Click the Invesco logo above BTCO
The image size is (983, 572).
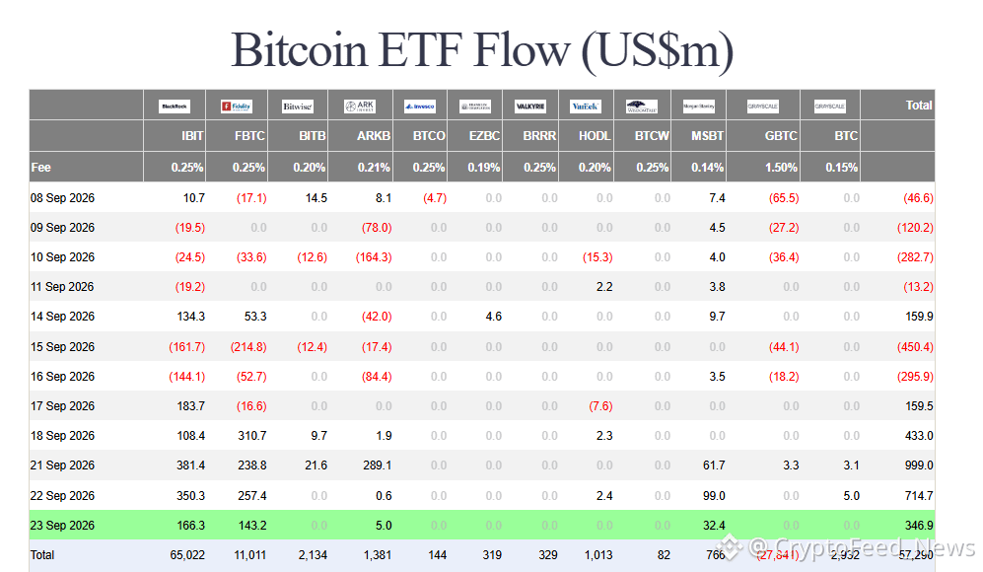pos(420,107)
